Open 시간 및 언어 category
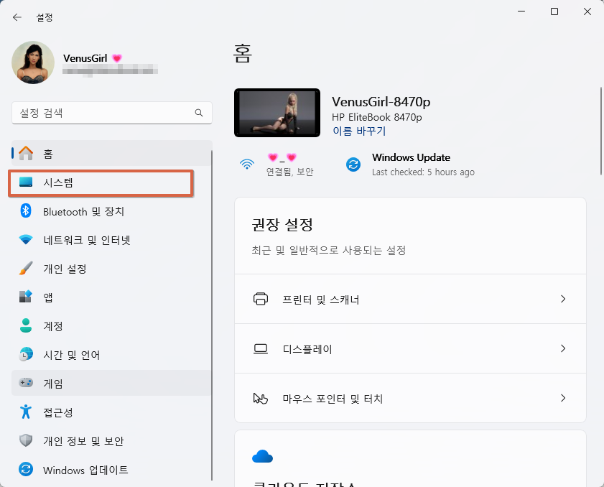604x487 pixels. click(112, 354)
